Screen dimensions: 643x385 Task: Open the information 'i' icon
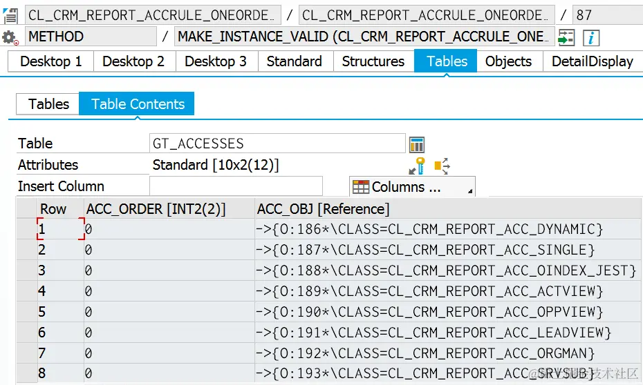[591, 38]
